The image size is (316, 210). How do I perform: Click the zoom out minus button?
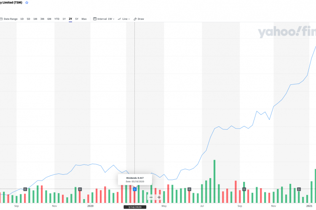pos(151,197)
